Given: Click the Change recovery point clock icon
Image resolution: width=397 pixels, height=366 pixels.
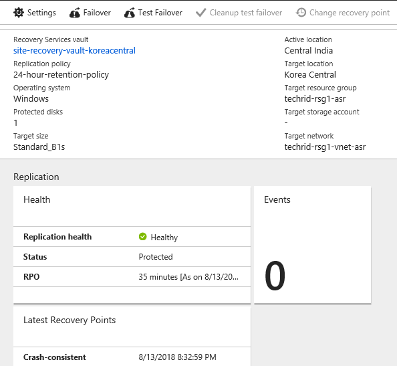Looking at the screenshot, I should (301, 13).
